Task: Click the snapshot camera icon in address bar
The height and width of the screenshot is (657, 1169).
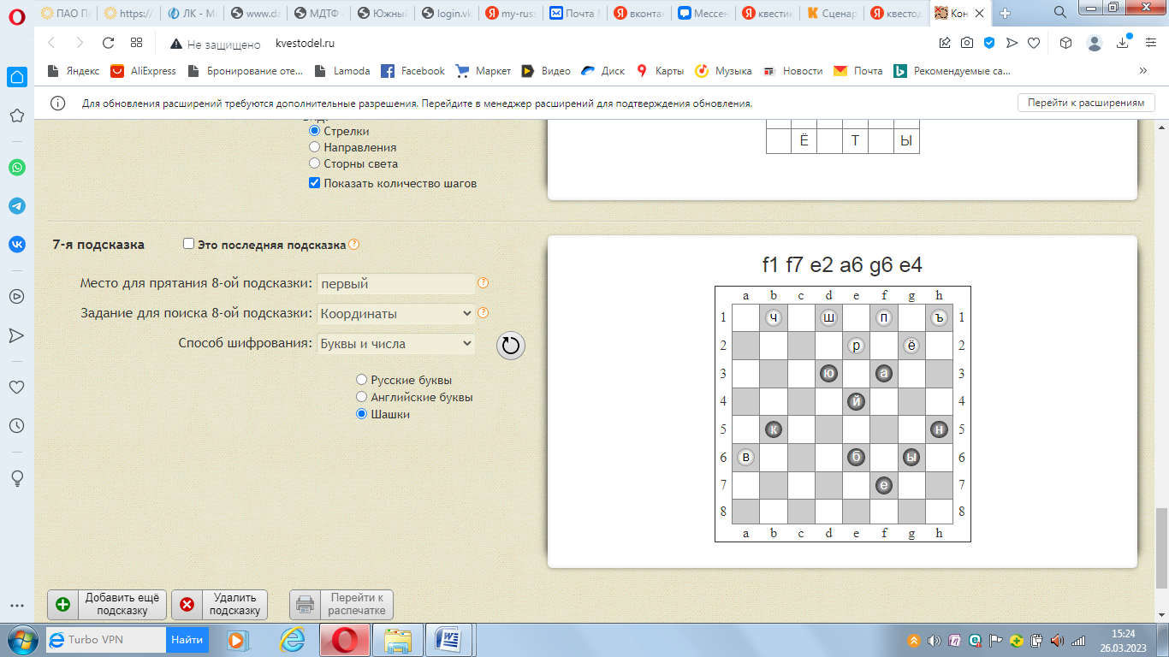Action: (966, 44)
